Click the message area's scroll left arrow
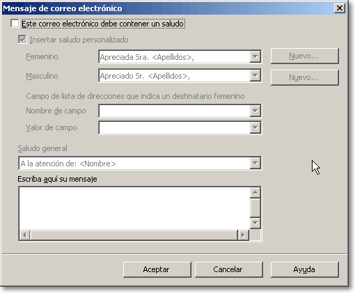The width and height of the screenshot is (355, 293). (24, 235)
